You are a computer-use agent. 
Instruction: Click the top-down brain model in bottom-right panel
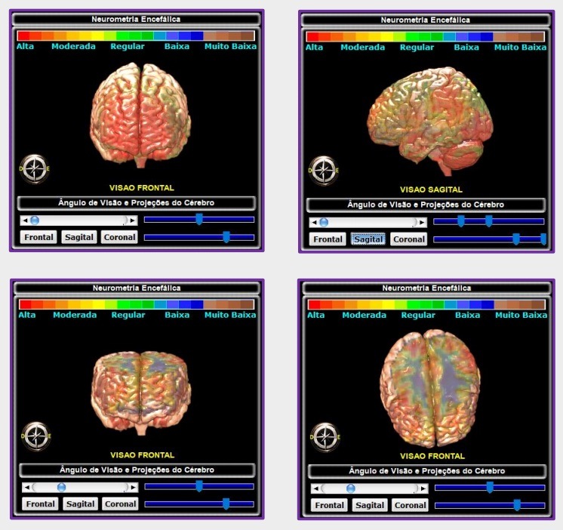click(430, 388)
